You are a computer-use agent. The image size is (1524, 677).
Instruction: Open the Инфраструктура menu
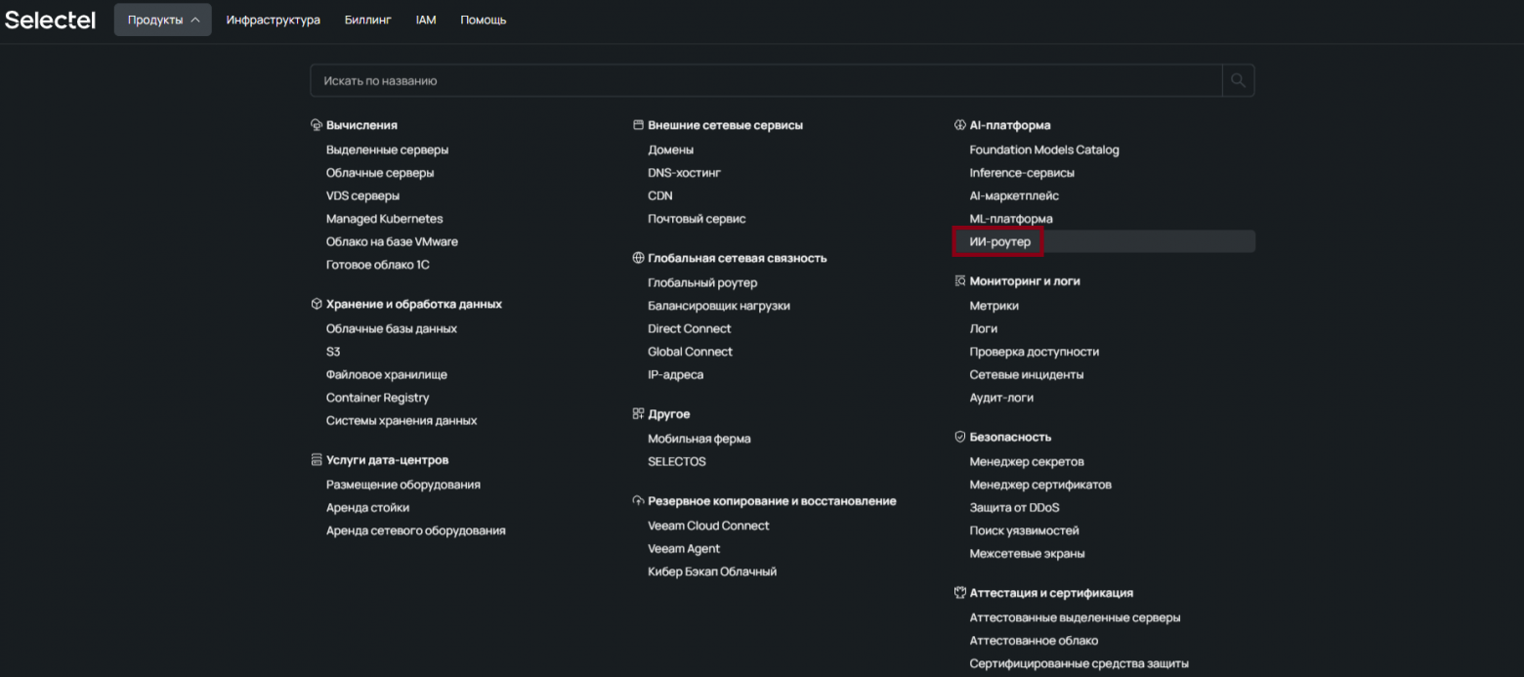coord(274,20)
